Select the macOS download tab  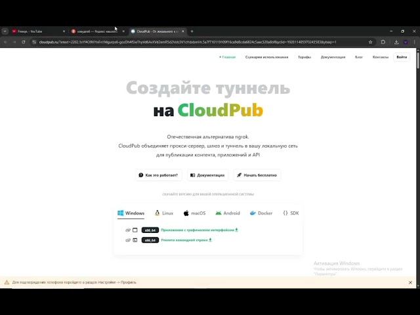click(194, 213)
